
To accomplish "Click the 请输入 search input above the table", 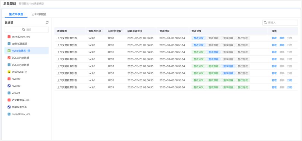I will 282,23.
